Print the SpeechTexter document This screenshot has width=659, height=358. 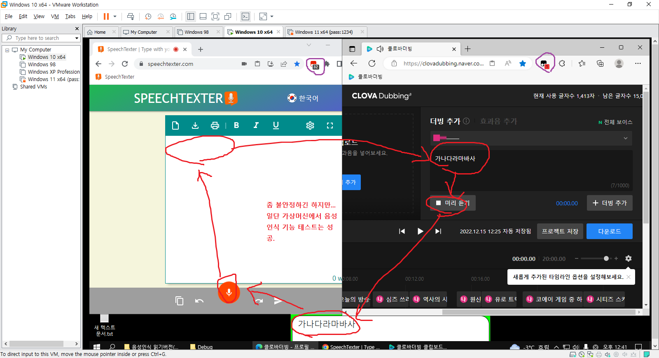click(215, 126)
